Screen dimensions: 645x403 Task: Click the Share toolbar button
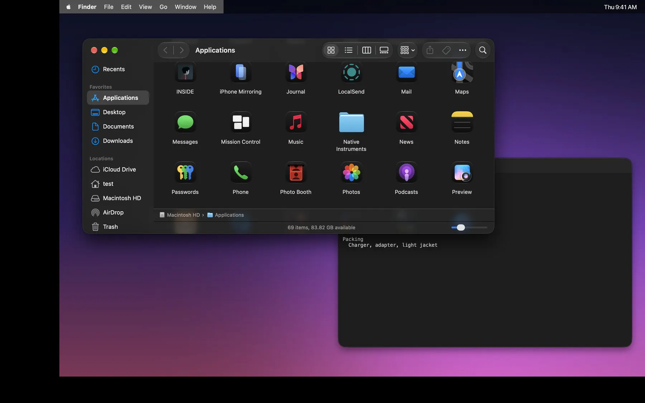click(430, 50)
